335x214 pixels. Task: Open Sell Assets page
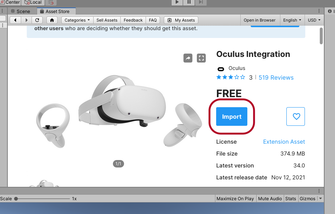pos(107,20)
